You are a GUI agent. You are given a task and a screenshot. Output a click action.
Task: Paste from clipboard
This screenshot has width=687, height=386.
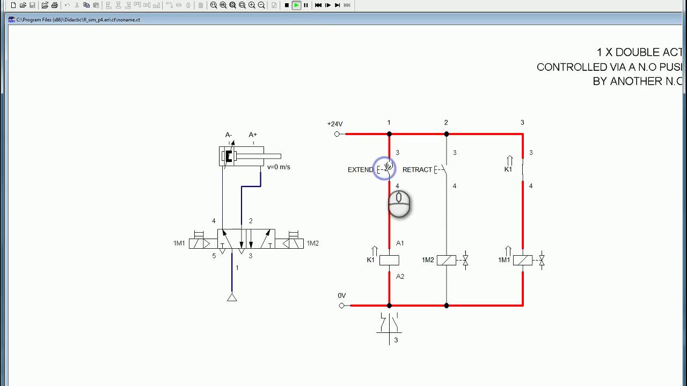pos(96,5)
